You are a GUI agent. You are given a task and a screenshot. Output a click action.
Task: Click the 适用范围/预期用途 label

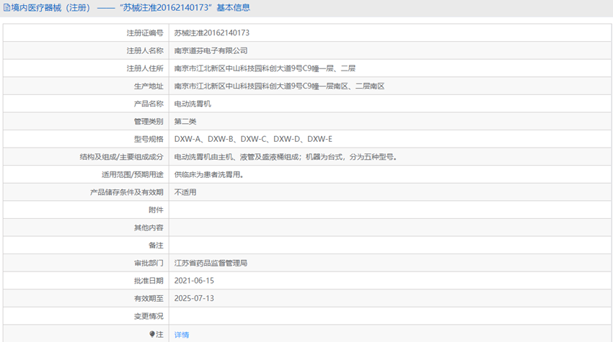click(x=133, y=174)
